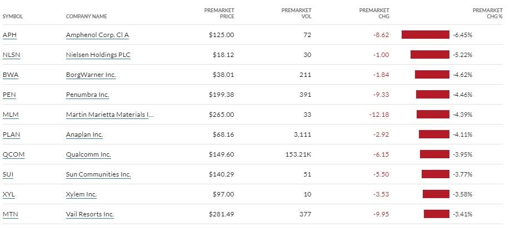Open the XYL symbol link
515x228 pixels.
tap(9, 194)
